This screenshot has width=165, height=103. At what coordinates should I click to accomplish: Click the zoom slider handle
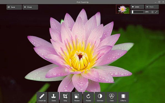point(133,12)
